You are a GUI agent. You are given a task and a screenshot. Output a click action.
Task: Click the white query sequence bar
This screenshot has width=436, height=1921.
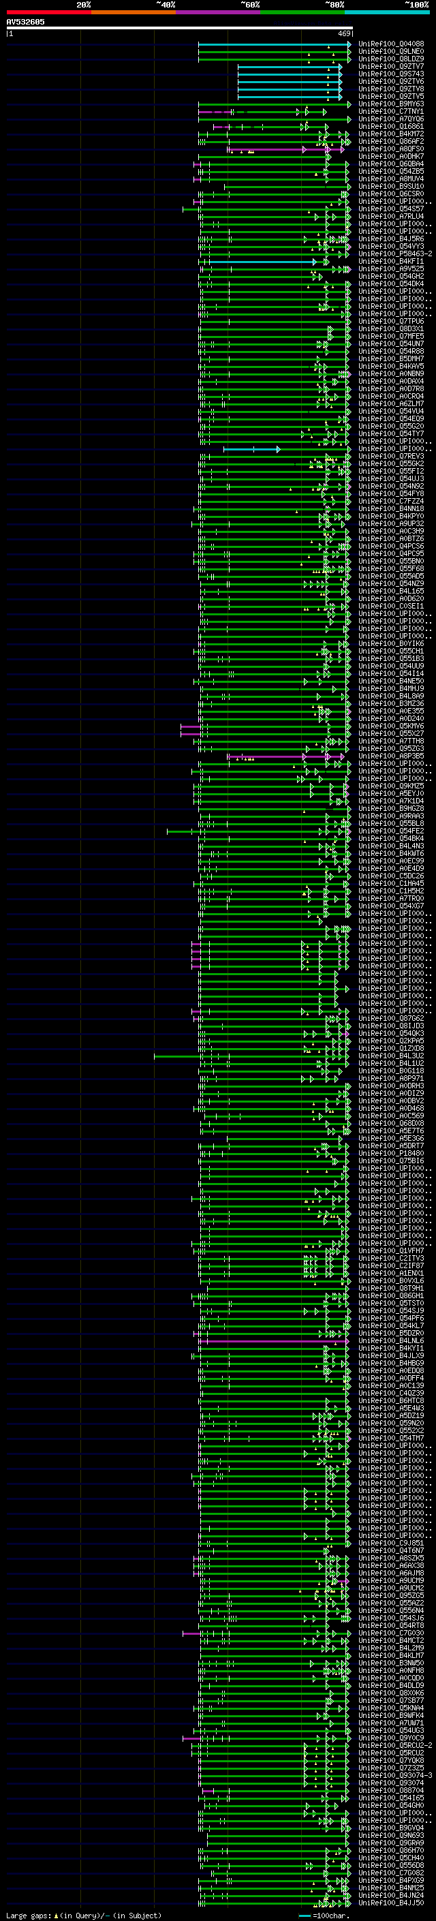tap(180, 29)
